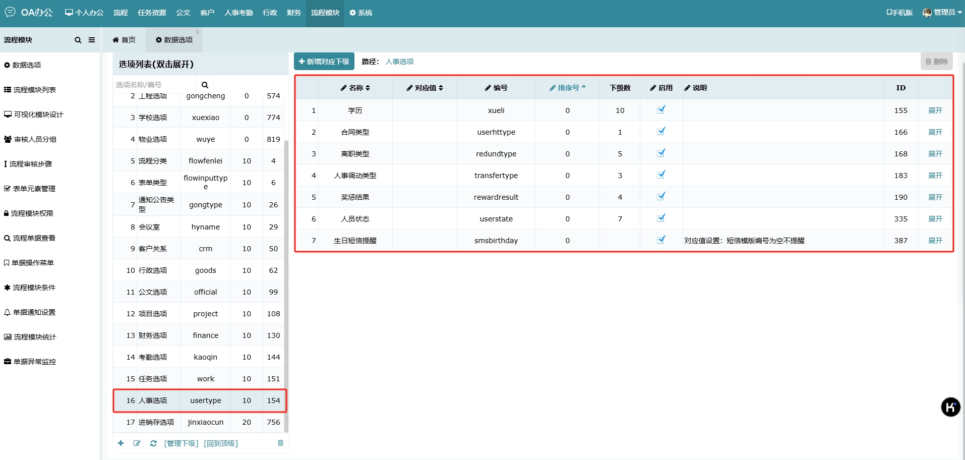965x460 pixels.
Task: Click the edit pencil icon below list
Action: pos(137,443)
